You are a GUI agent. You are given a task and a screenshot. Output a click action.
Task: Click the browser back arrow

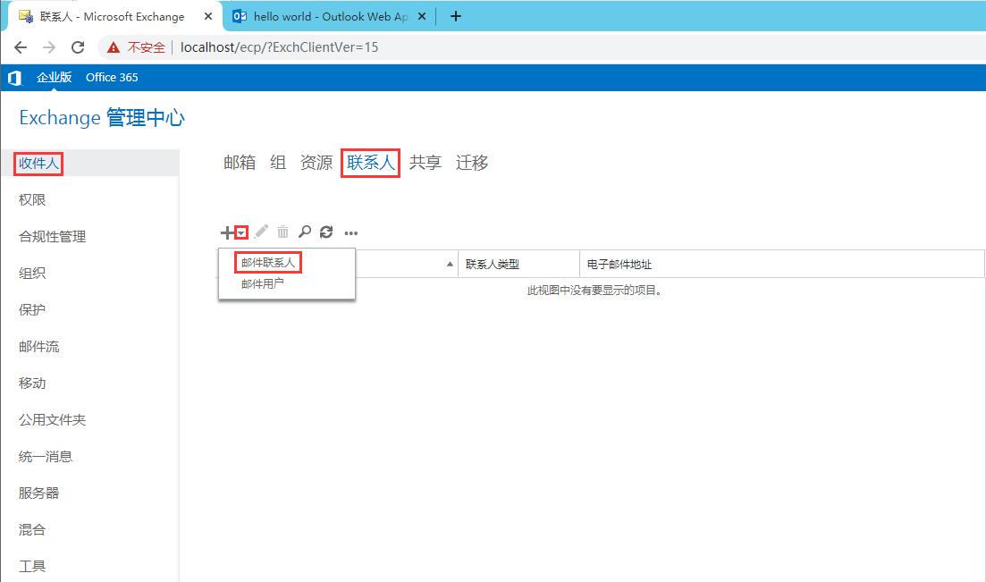21,47
